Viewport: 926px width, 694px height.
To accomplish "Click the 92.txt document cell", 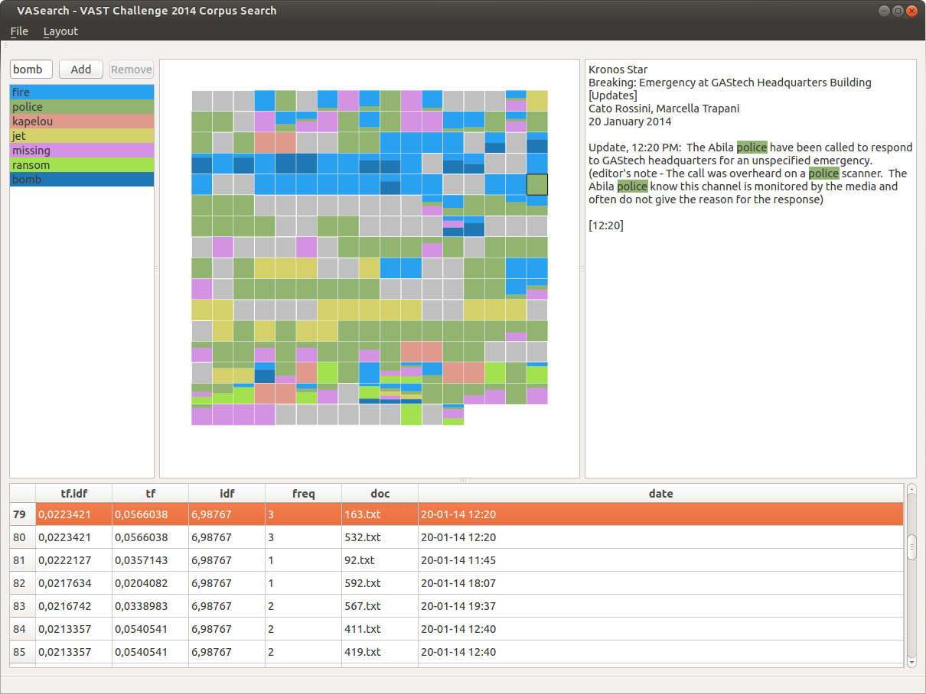I will (x=380, y=560).
